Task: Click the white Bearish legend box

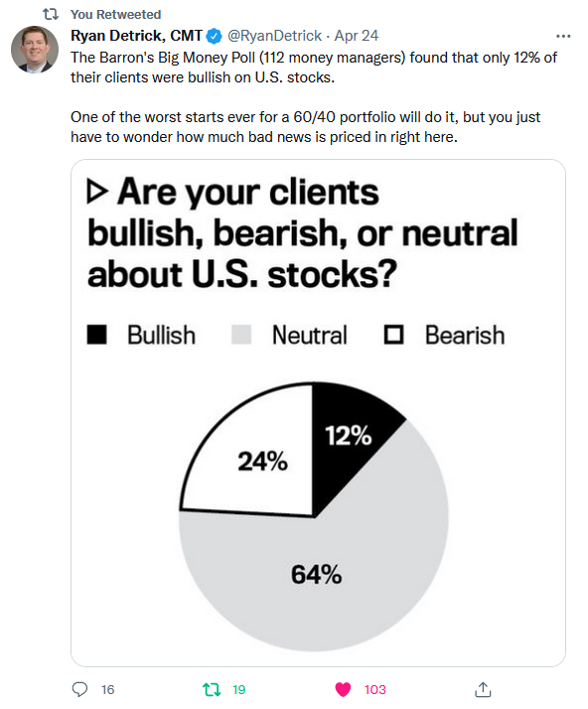Action: 393,335
